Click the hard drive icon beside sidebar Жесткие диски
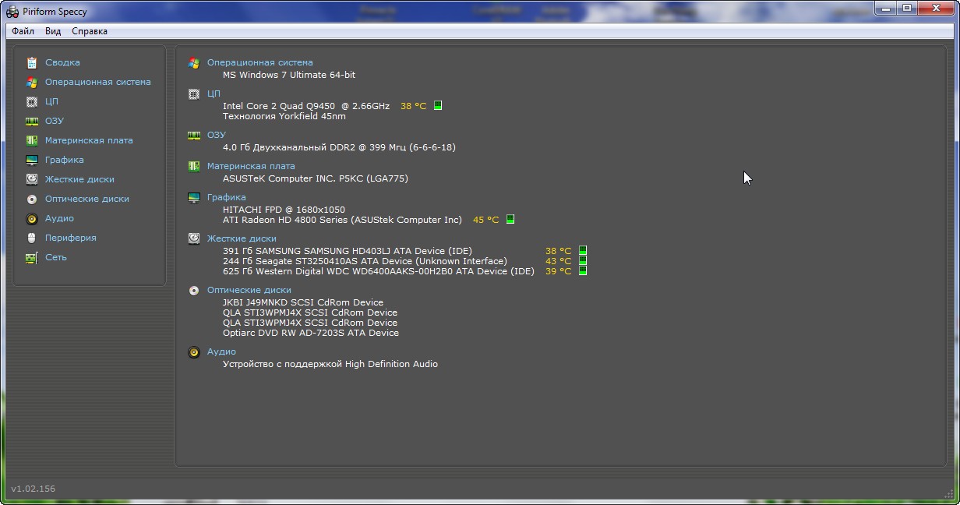960x505 pixels. [32, 179]
